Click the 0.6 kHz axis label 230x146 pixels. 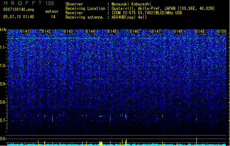pyautogui.click(x=3, y=139)
